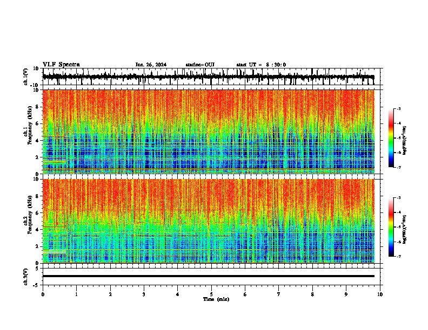Viewport: 428px width, 330px height.
Task: Click the 'ch.1(V)' waveform axis label
Action: [26, 77]
